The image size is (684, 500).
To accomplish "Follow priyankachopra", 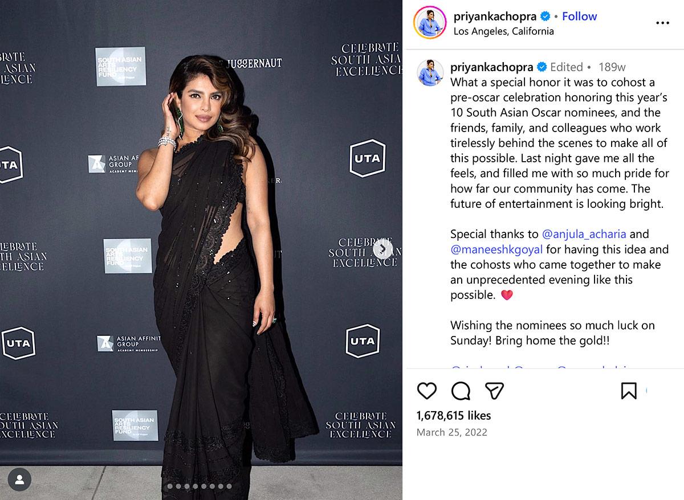I will tap(579, 16).
